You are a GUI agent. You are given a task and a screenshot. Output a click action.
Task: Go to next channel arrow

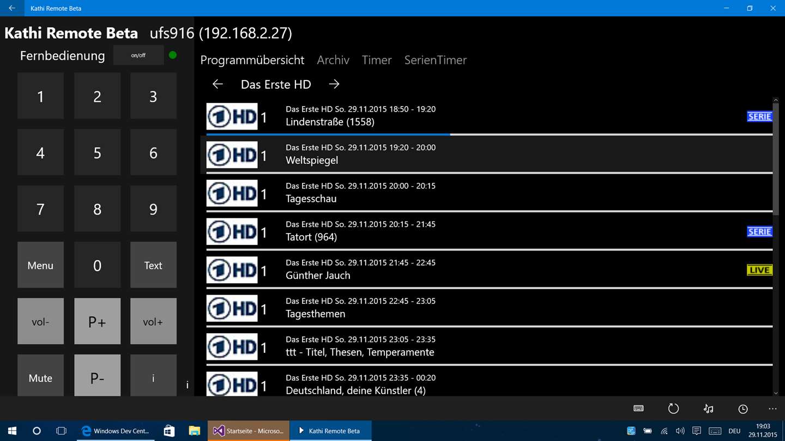tap(334, 84)
